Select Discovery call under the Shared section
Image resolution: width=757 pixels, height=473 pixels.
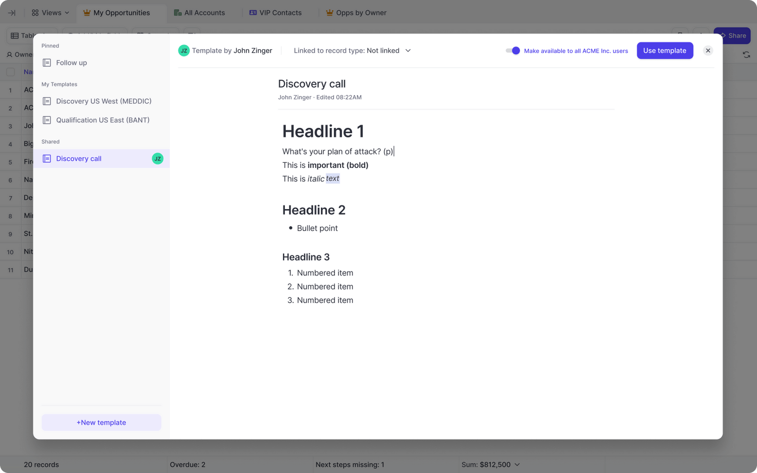[79, 158]
